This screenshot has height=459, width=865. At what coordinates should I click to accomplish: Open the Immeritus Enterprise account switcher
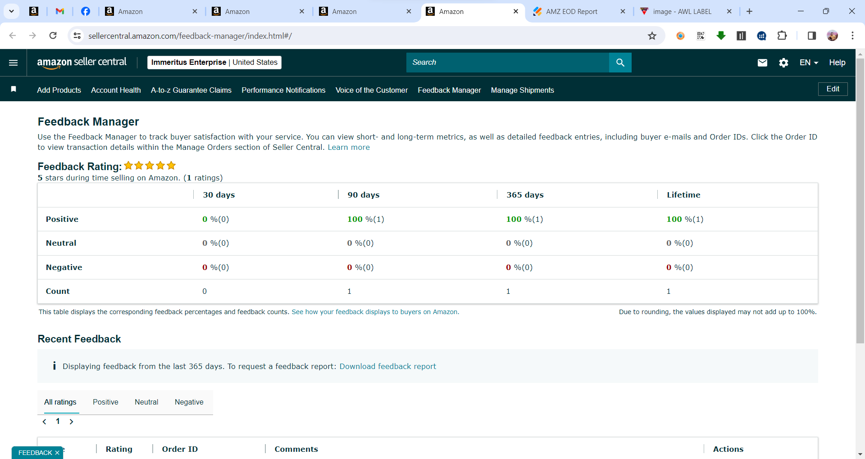214,62
